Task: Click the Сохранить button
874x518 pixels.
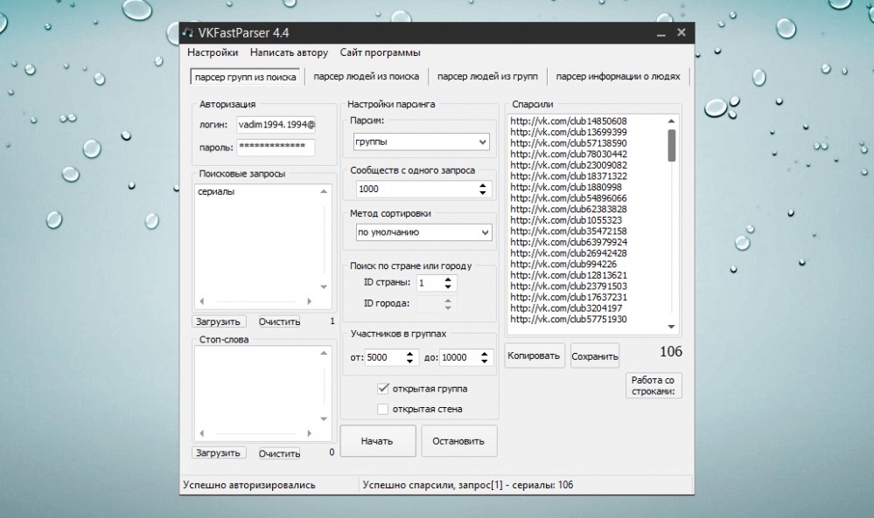Action: pyautogui.click(x=595, y=356)
